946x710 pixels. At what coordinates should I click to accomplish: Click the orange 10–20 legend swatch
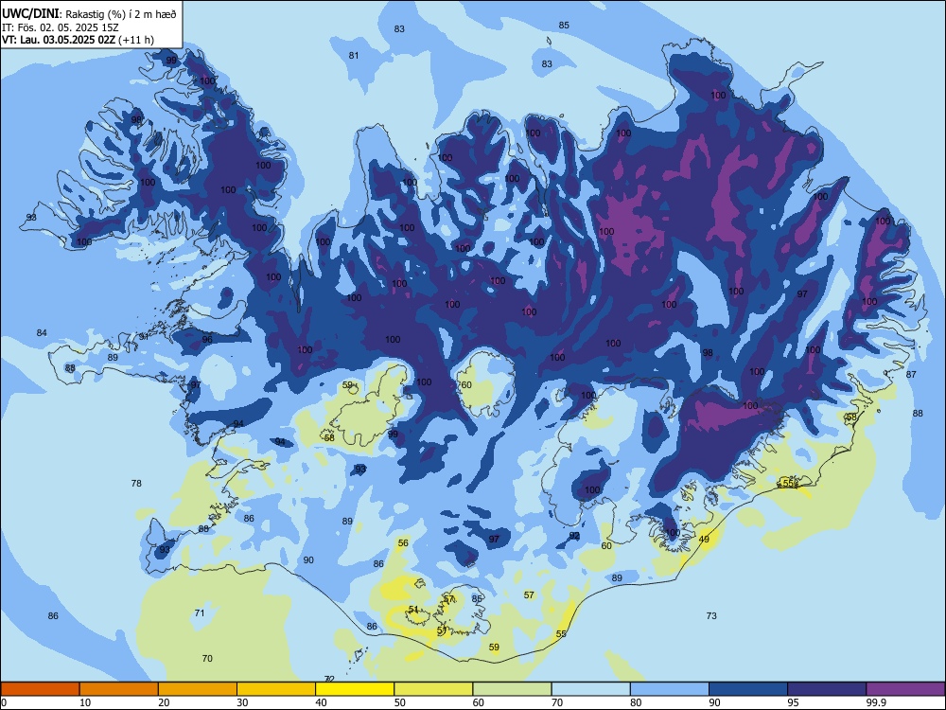pos(119,689)
